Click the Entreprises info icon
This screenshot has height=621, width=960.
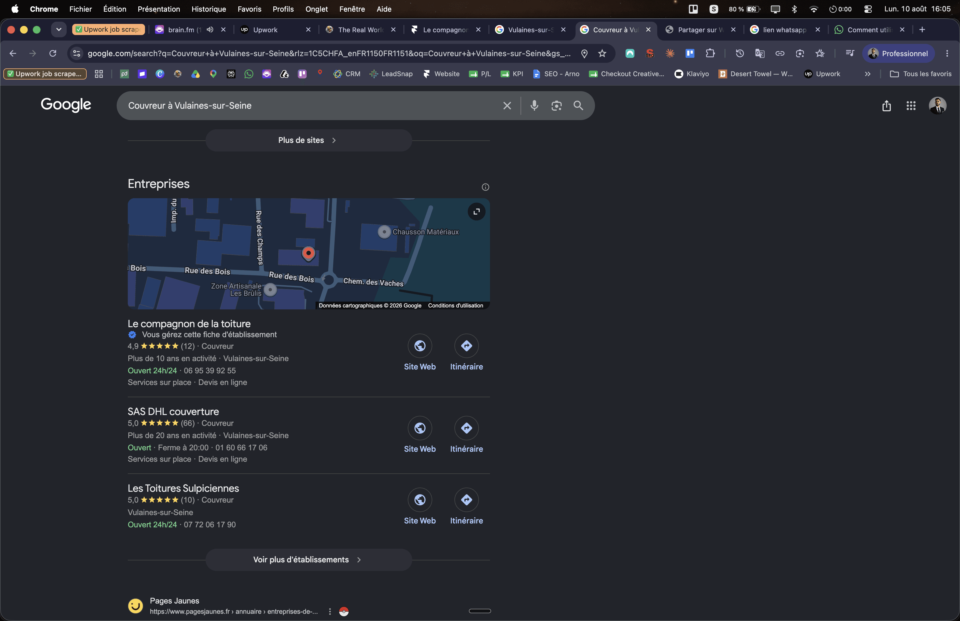(x=486, y=187)
